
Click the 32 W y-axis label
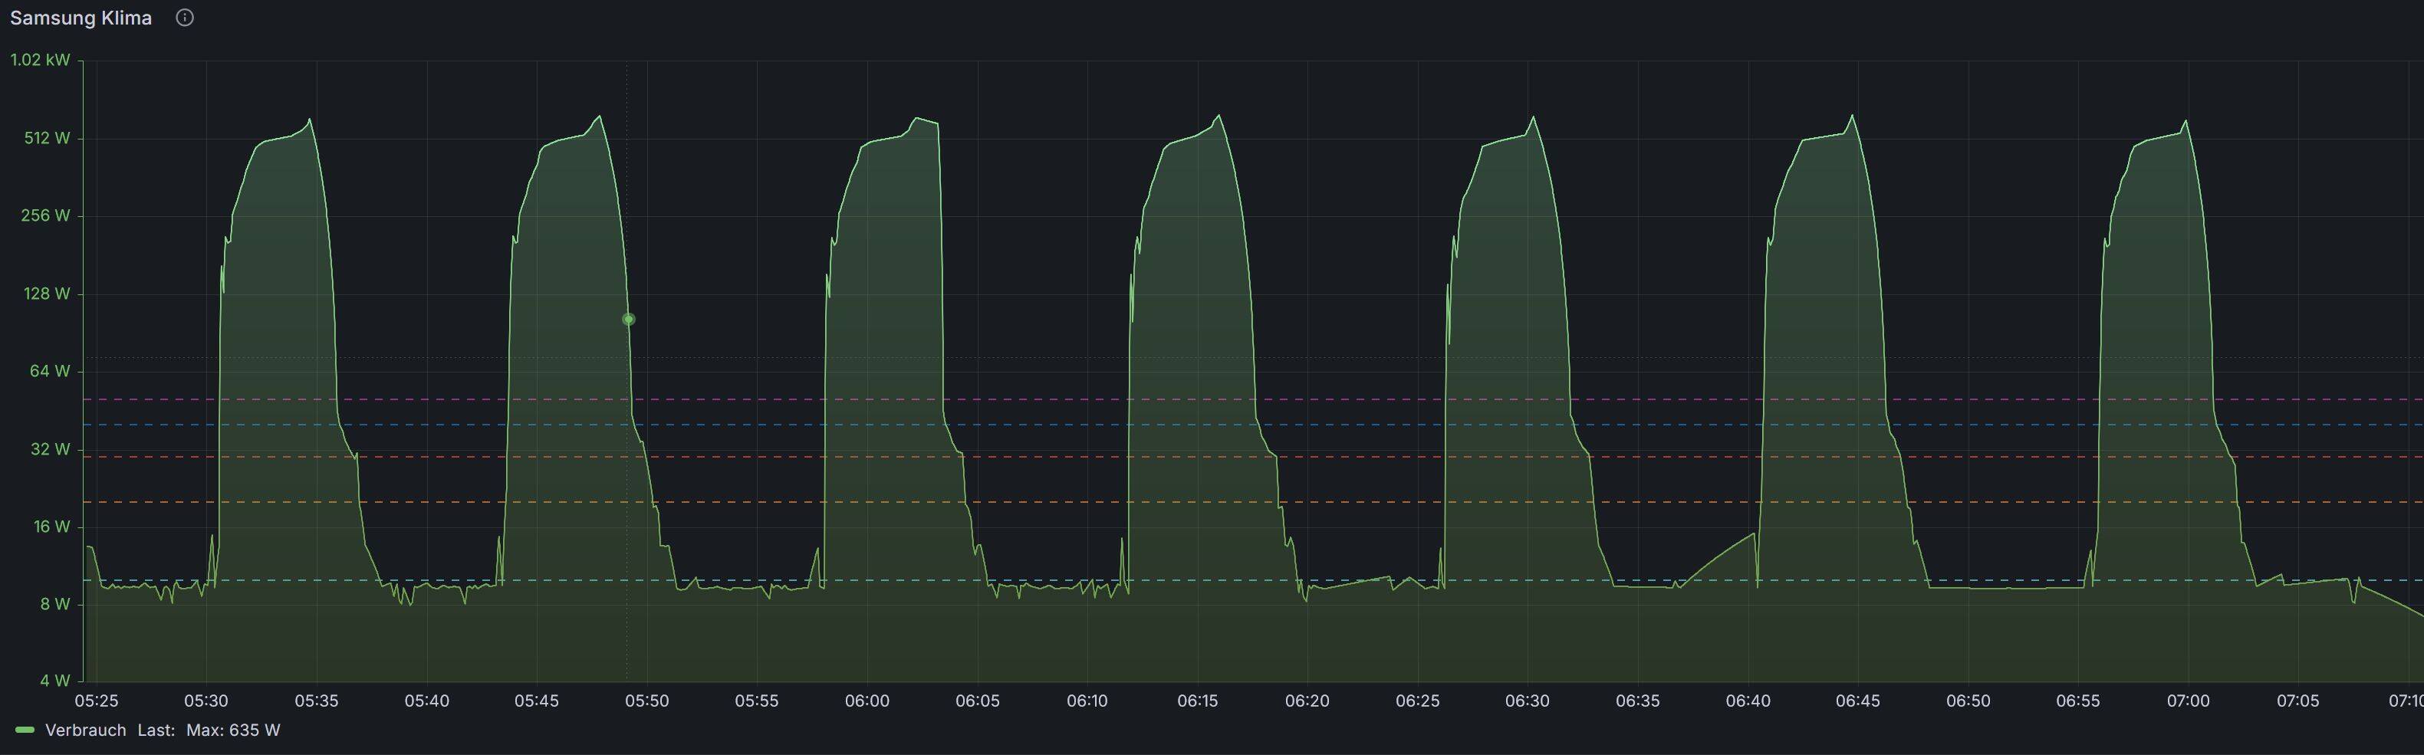coord(50,449)
